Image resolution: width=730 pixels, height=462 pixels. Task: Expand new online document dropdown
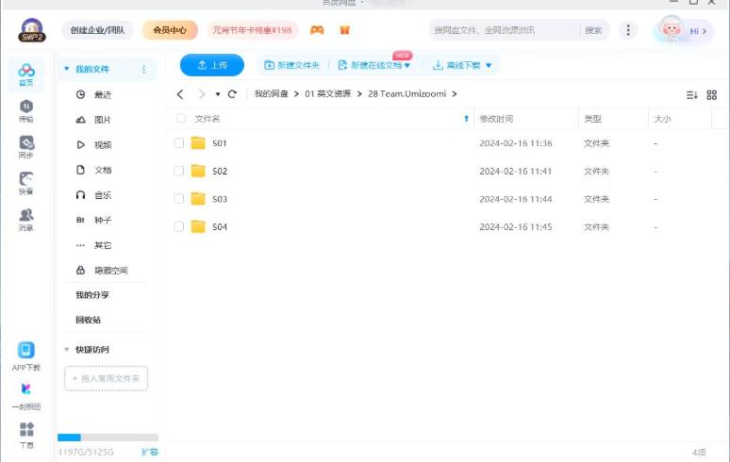point(407,66)
